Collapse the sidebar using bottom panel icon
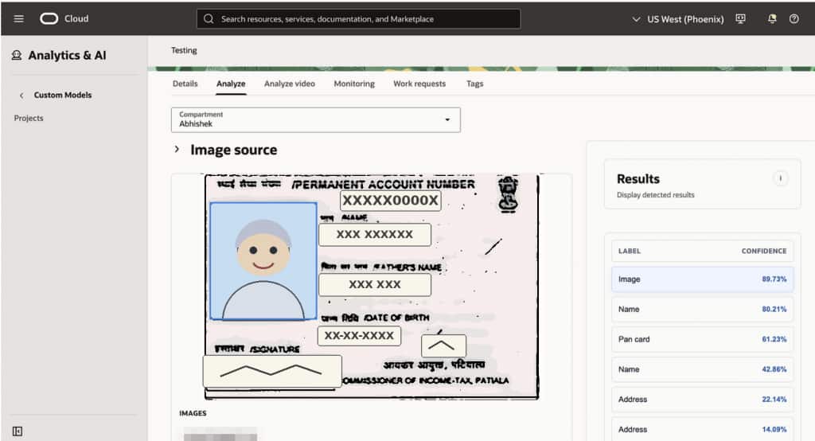This screenshot has height=441, width=815. coord(18,431)
